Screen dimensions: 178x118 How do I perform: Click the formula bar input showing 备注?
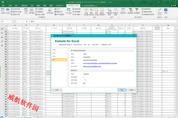(103, 21)
